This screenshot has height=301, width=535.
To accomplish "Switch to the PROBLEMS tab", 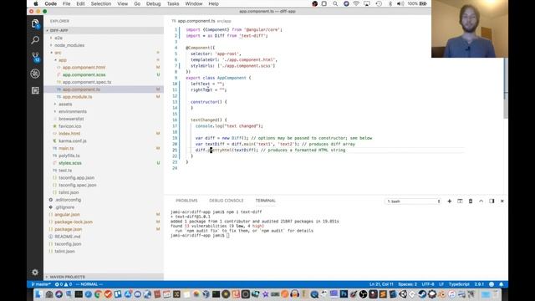I will pos(186,201).
